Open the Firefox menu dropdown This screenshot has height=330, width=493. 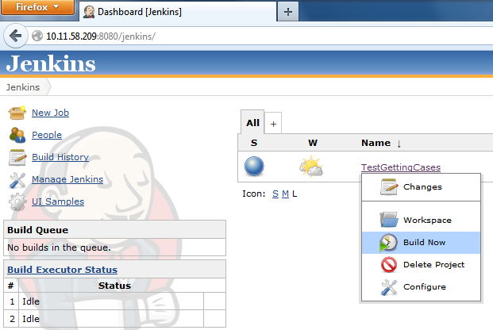point(37,7)
